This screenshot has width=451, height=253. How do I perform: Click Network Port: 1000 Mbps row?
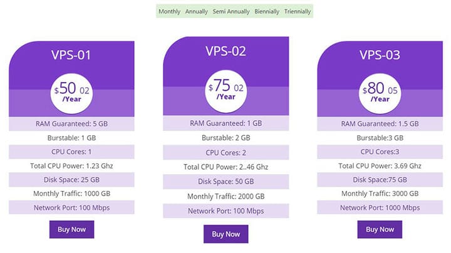click(x=380, y=207)
